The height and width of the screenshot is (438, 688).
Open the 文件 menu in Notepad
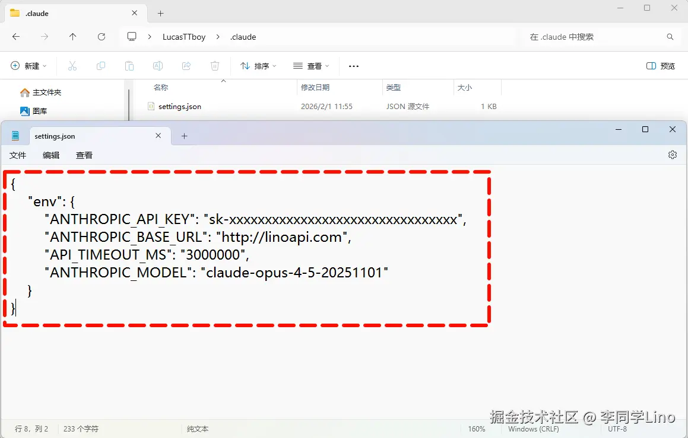18,155
